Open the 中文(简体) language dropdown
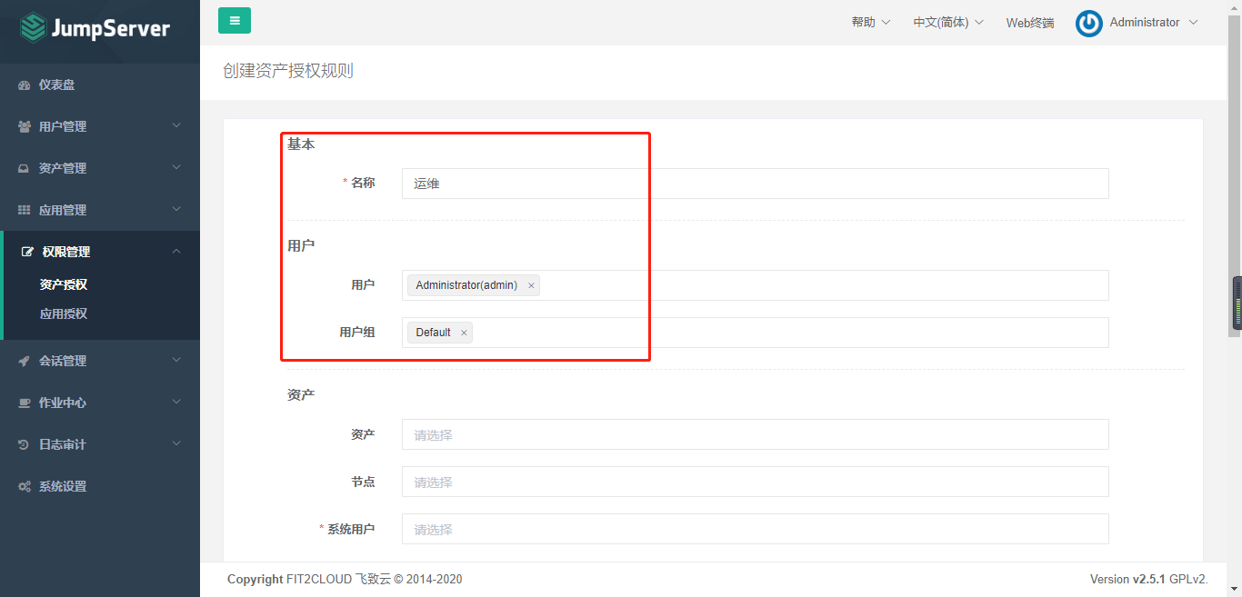1242x597 pixels. point(948,23)
